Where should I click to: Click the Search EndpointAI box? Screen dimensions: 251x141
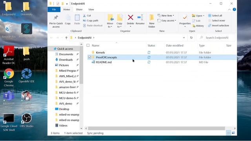coord(216,38)
